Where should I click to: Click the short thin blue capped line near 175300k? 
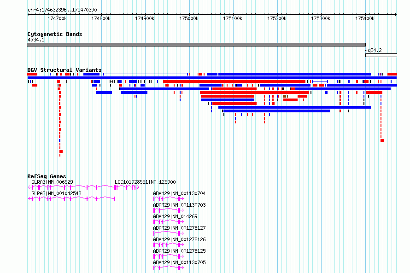pyautogui.click(x=320, y=81)
